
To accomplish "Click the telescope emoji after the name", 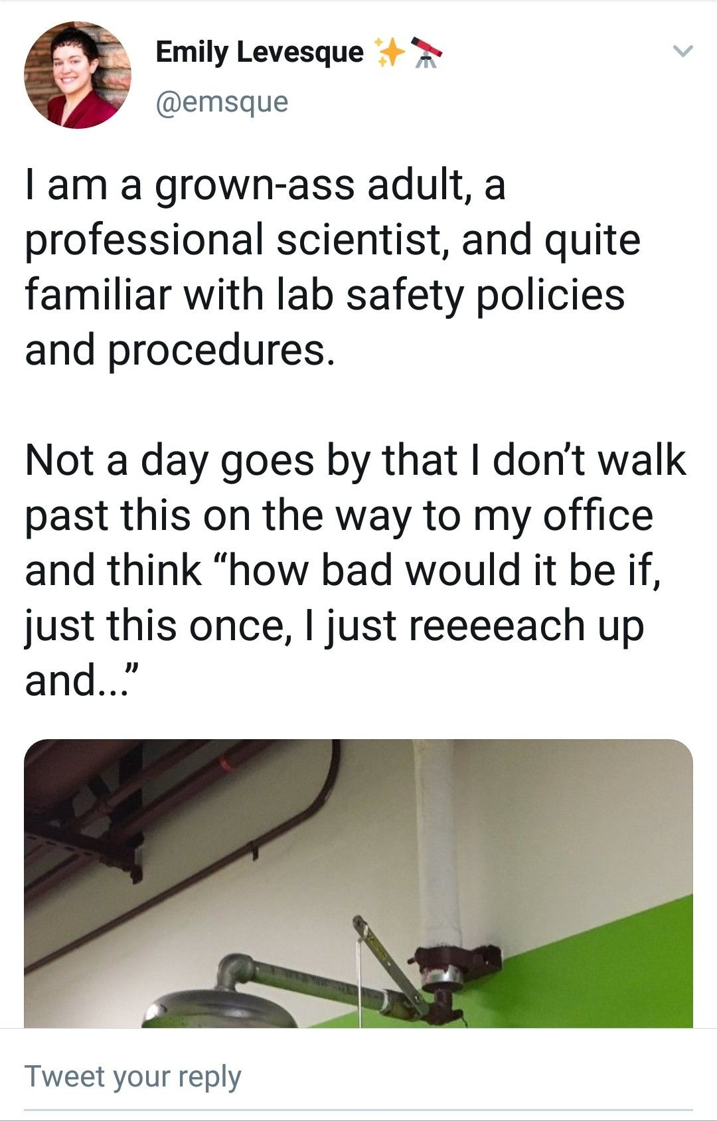I will pyautogui.click(x=426, y=52).
